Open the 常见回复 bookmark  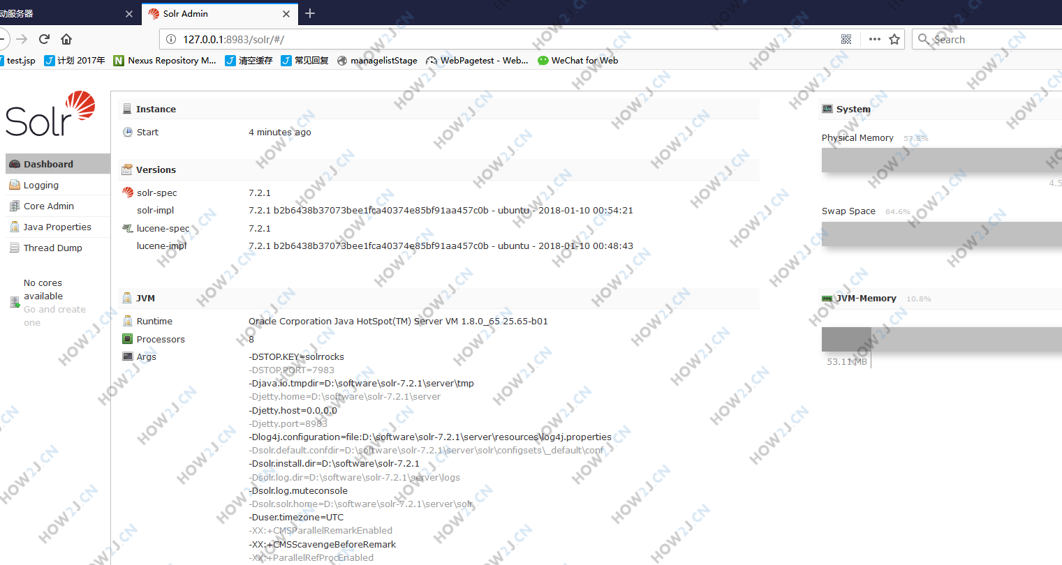305,61
